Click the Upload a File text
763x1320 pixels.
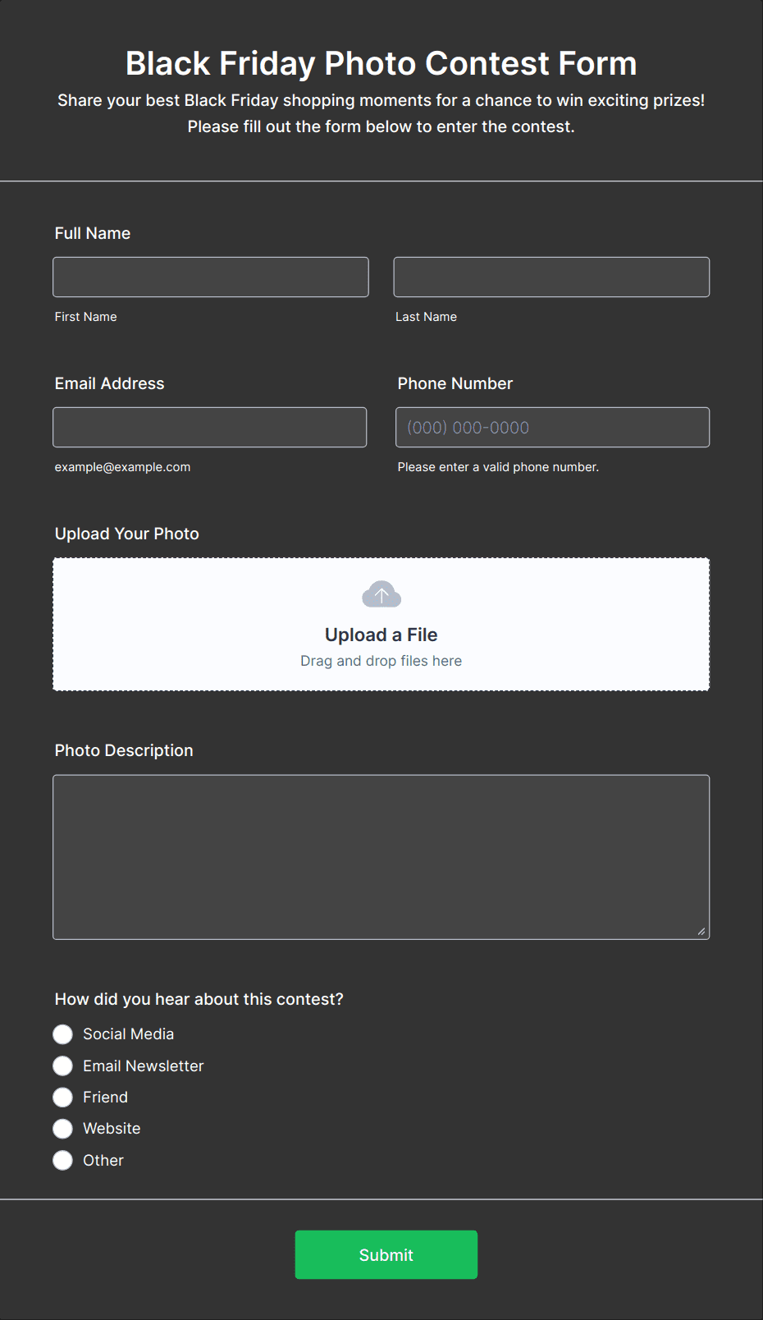tap(381, 635)
